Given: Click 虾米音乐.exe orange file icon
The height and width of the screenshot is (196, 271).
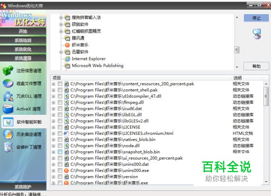Looking at the screenshot, I should coord(66,183).
